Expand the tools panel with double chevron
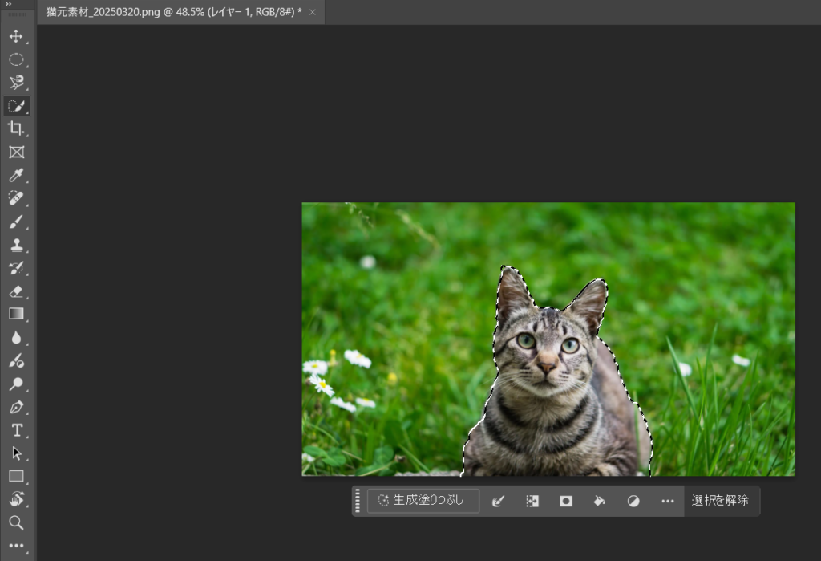Image resolution: width=821 pixels, height=561 pixels. [x=9, y=4]
